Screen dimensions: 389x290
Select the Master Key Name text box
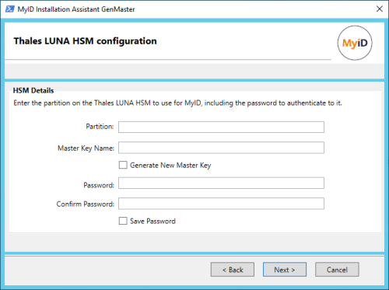(x=221, y=148)
